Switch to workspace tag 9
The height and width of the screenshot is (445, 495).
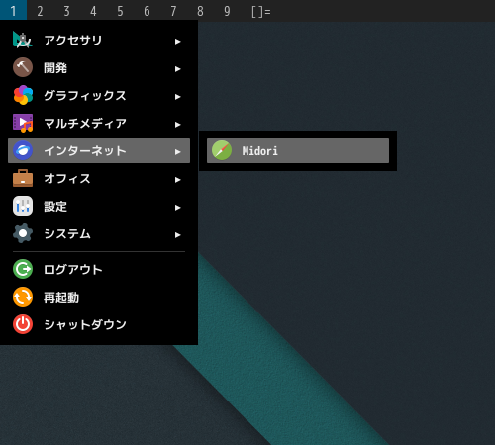point(227,11)
